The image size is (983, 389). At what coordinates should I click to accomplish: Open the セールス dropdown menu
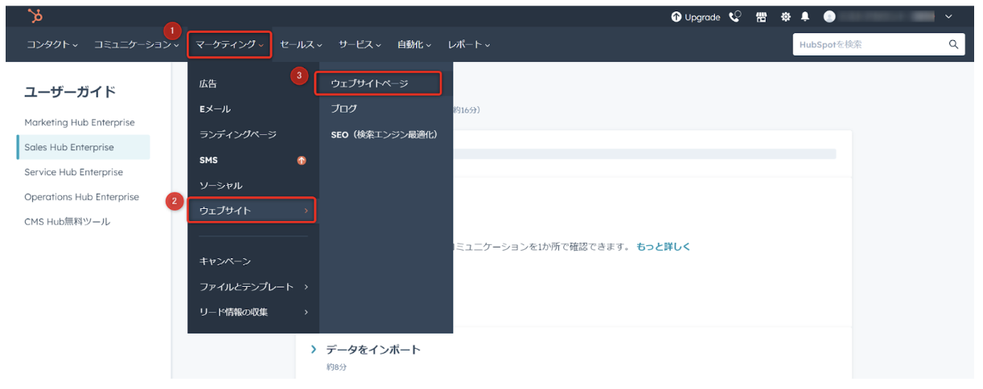click(301, 44)
